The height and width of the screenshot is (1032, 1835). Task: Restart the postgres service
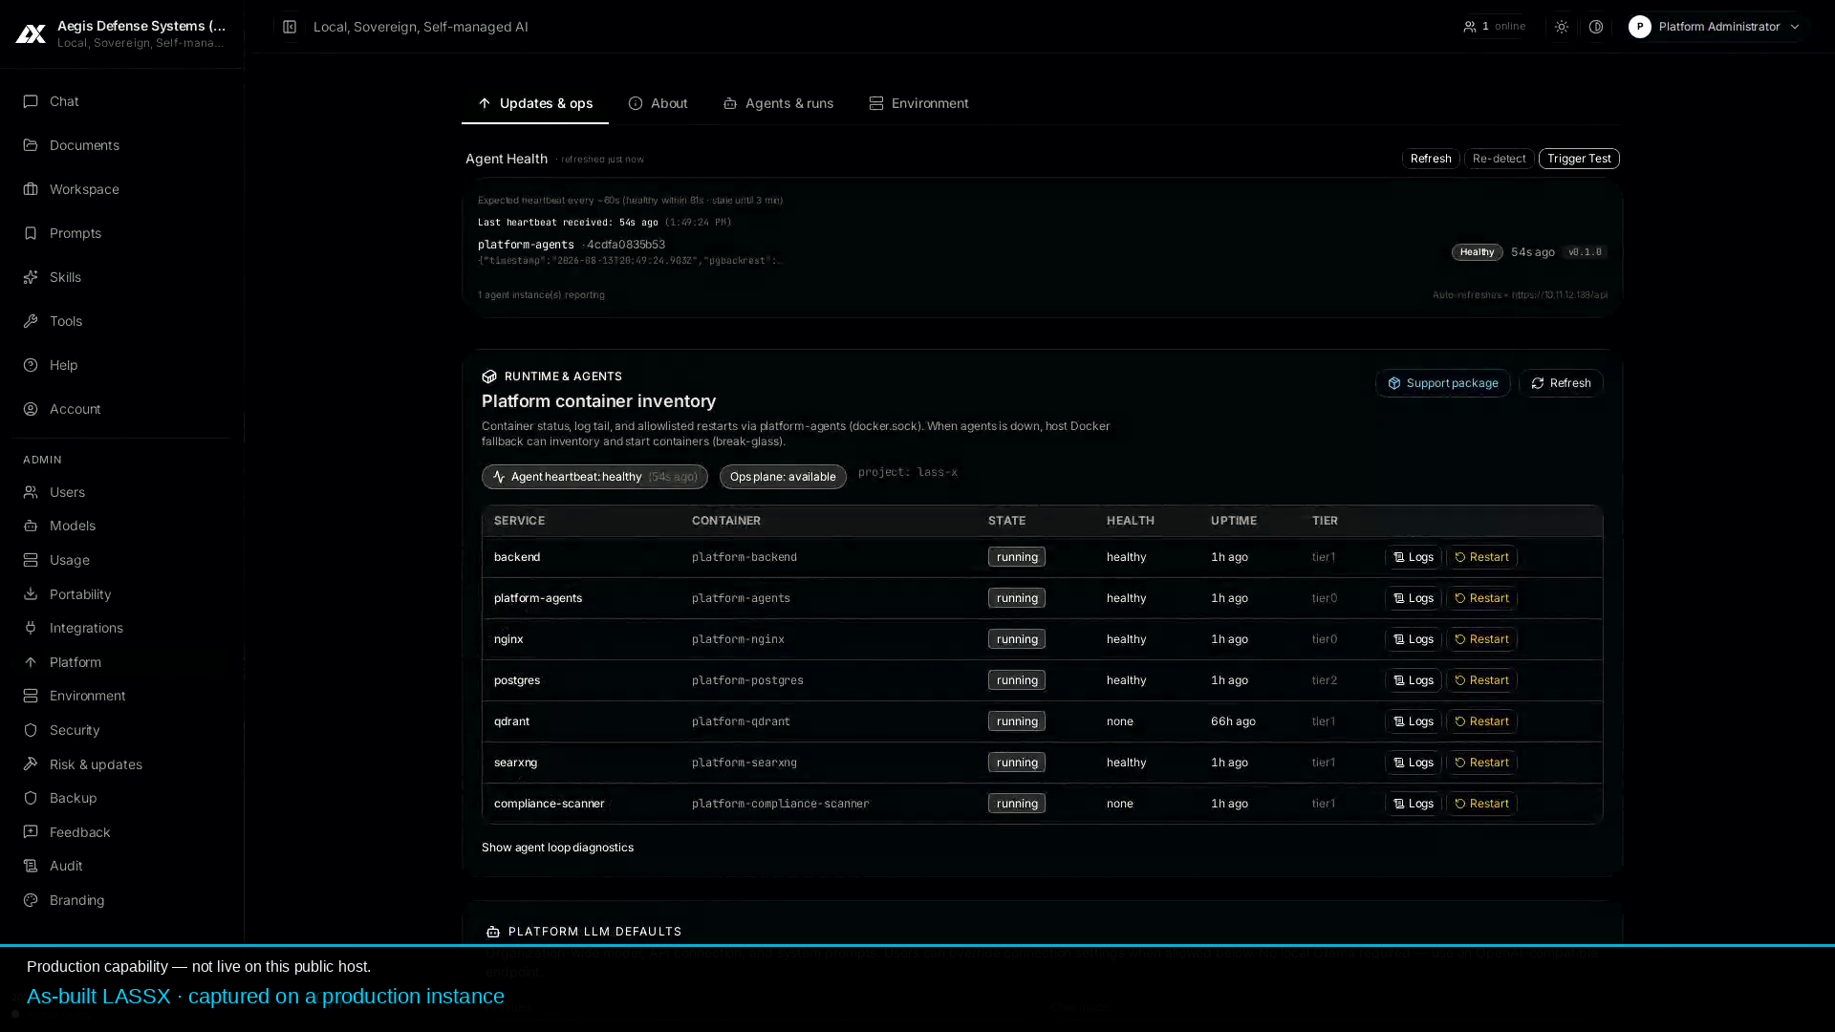click(x=1481, y=680)
